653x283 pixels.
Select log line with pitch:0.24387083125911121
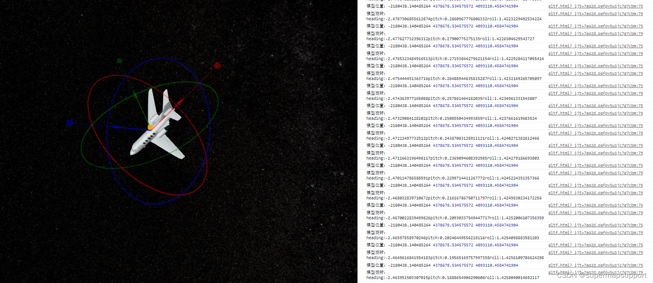click(x=453, y=138)
